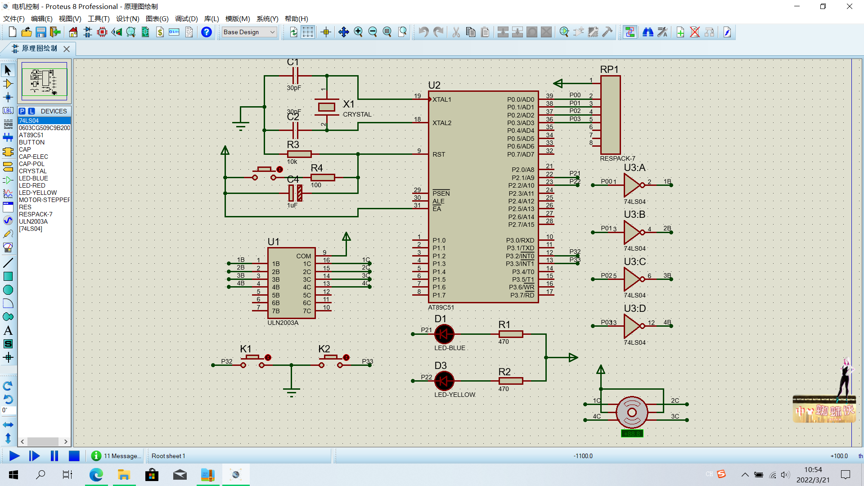Click device list horizontal scrollbar
Image resolution: width=864 pixels, height=486 pixels.
click(44, 441)
